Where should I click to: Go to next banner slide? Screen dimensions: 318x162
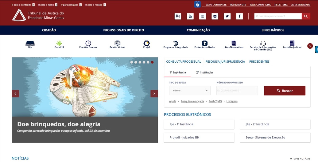click(154, 94)
